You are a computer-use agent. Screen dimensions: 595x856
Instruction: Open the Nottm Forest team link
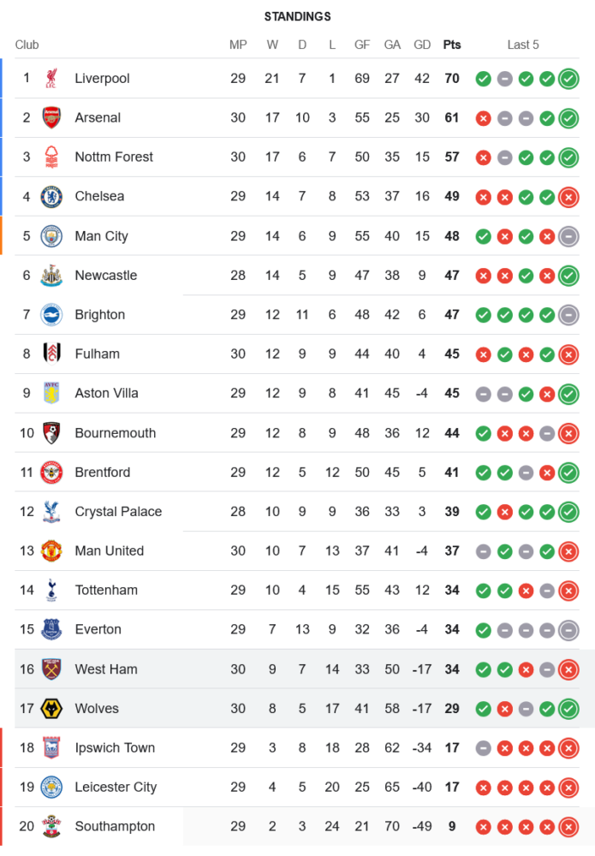point(114,157)
